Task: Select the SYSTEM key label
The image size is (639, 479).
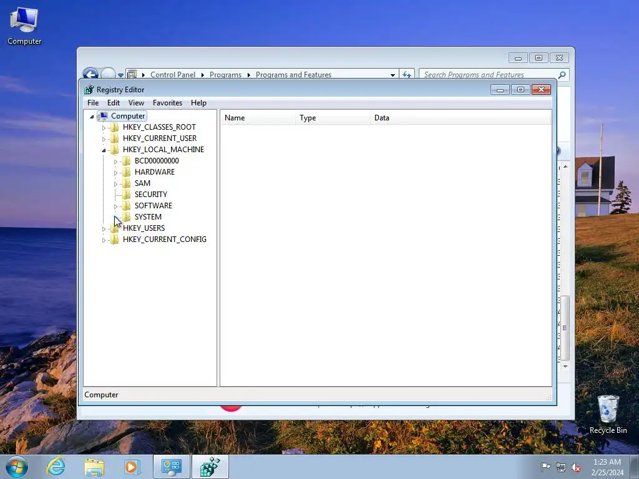Action: click(148, 216)
